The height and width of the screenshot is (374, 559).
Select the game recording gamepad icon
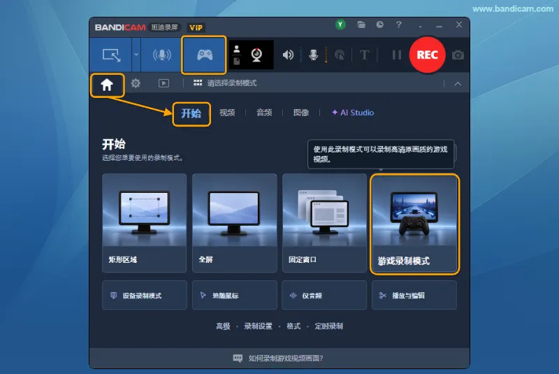click(x=204, y=55)
